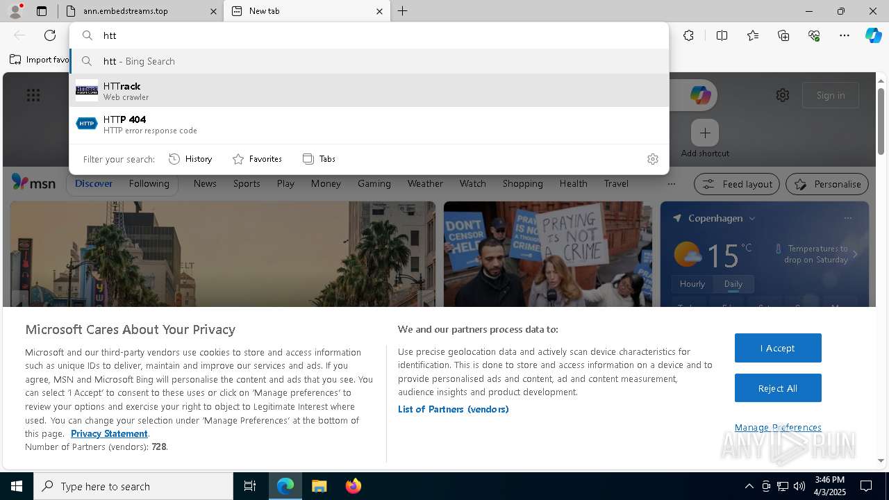The height and width of the screenshot is (500, 889).
Task: Close the ann.embedstreams.top tab
Action: tap(214, 11)
